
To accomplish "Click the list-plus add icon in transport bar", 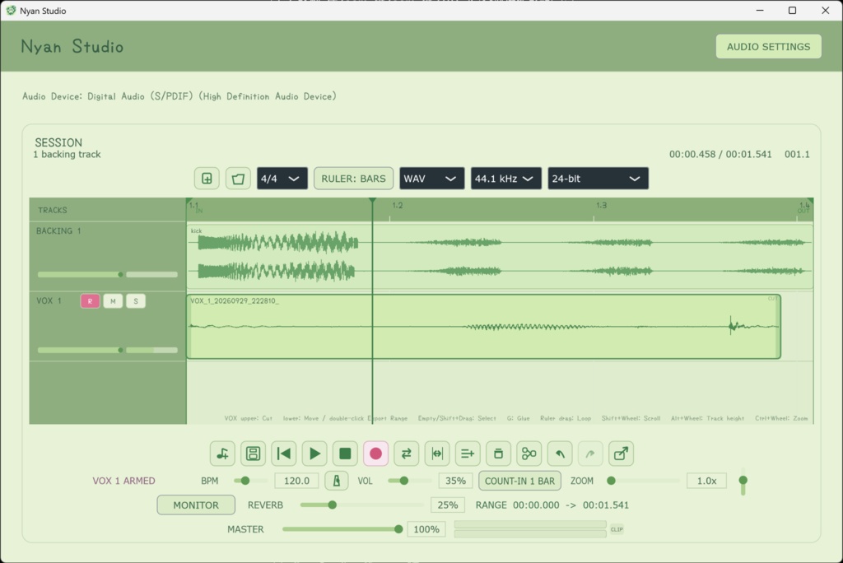I will pyautogui.click(x=468, y=454).
